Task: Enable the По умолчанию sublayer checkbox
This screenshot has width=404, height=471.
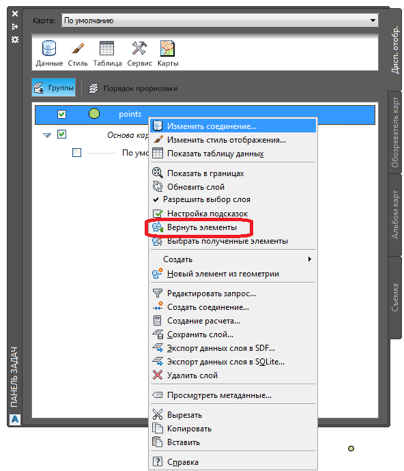Action: [x=76, y=153]
